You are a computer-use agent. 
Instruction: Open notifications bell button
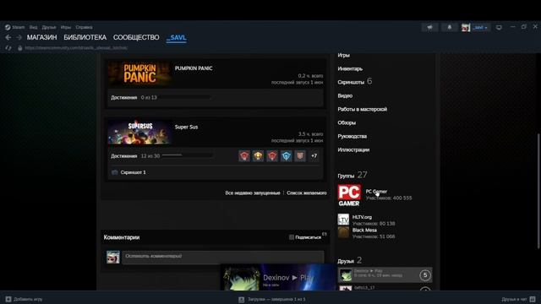(x=449, y=27)
